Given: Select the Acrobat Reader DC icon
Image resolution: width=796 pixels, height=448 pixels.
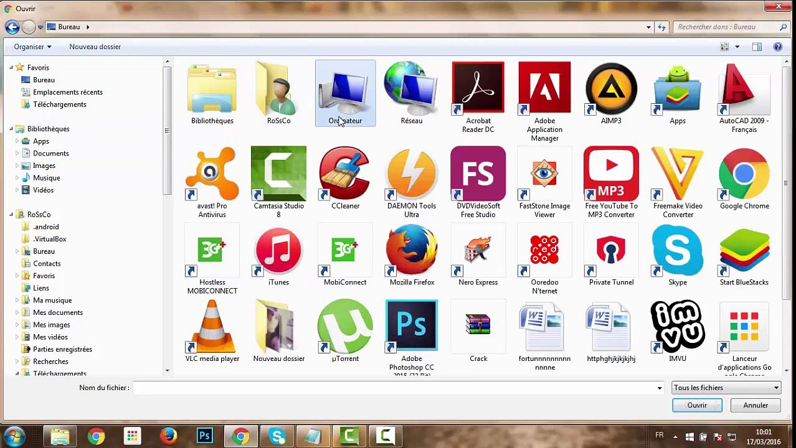Looking at the screenshot, I should point(478,89).
